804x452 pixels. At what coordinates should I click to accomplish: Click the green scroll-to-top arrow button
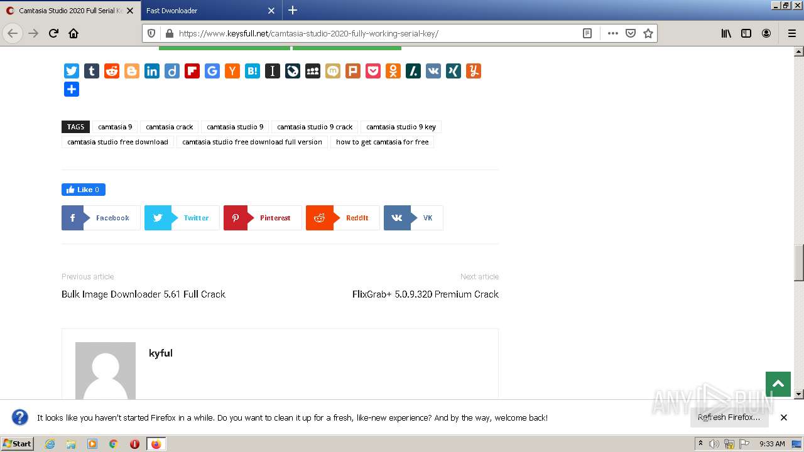point(778,384)
